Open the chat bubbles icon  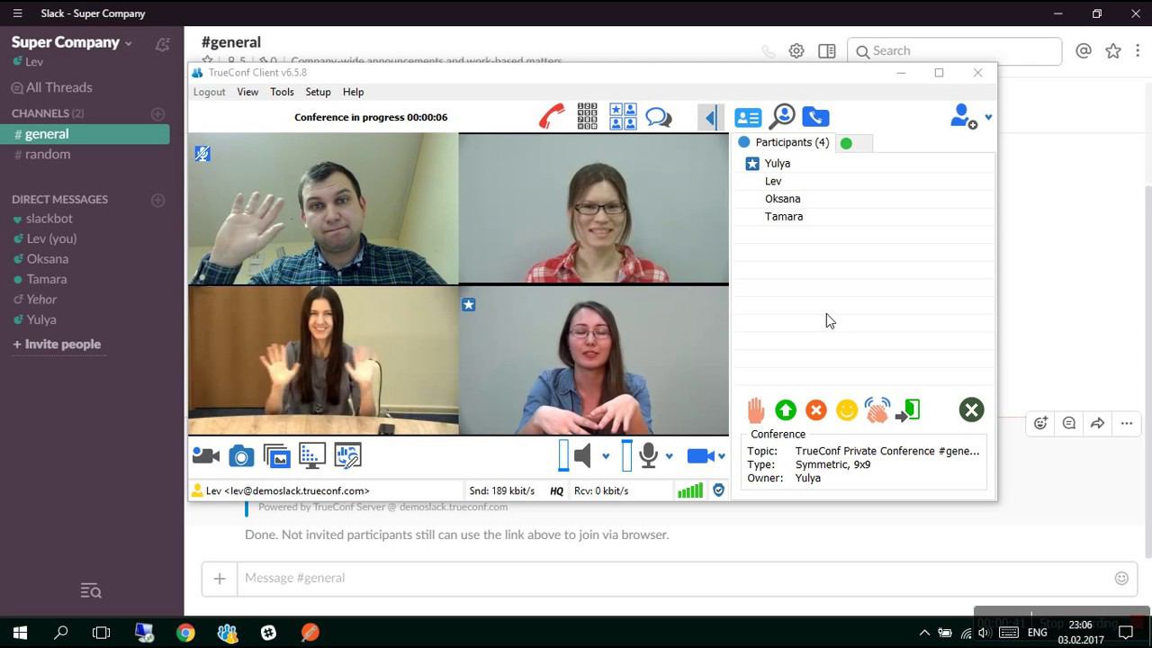[x=659, y=117]
